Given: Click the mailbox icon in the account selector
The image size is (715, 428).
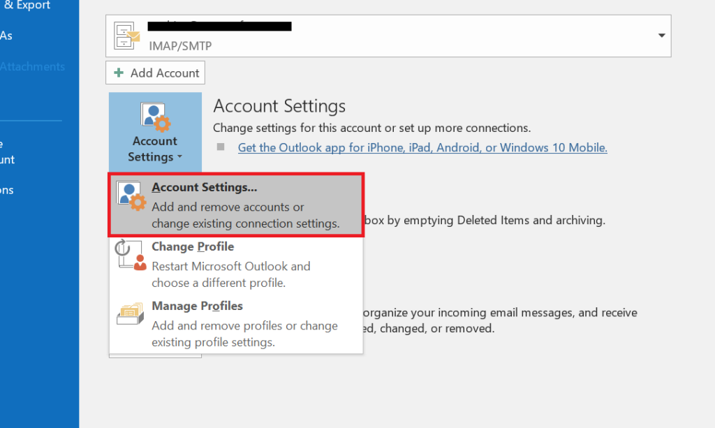Looking at the screenshot, I should click(128, 36).
